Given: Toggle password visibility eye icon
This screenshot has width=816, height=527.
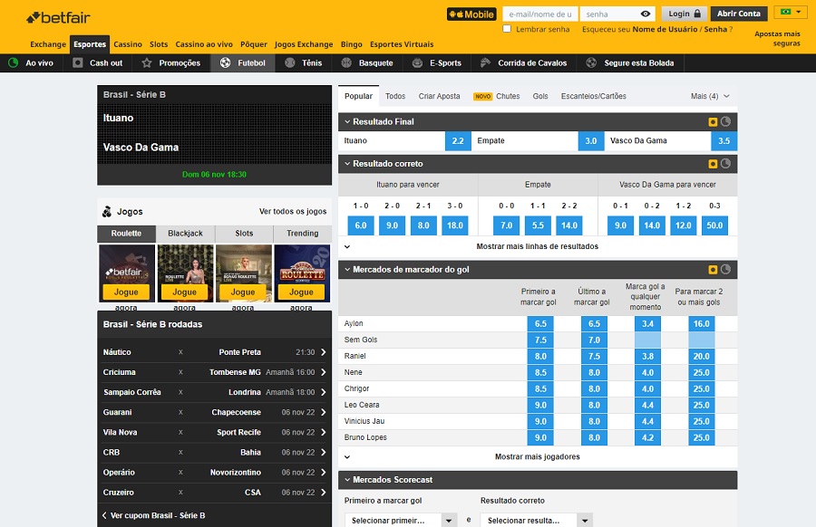Looking at the screenshot, I should point(646,14).
